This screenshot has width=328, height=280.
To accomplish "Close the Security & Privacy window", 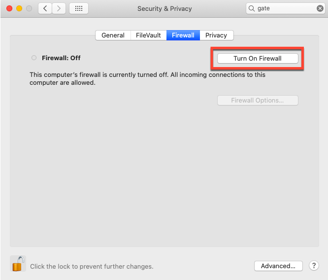I will pos(9,8).
